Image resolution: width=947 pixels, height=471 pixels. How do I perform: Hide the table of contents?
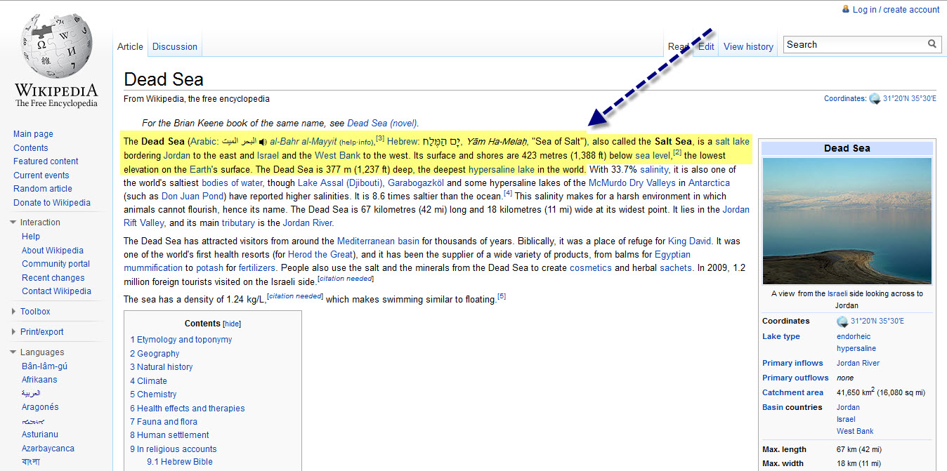(x=232, y=324)
